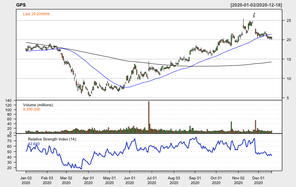Click the GPS ticker title
Image resolution: width=296 pixels, height=187 pixels.
click(21, 5)
